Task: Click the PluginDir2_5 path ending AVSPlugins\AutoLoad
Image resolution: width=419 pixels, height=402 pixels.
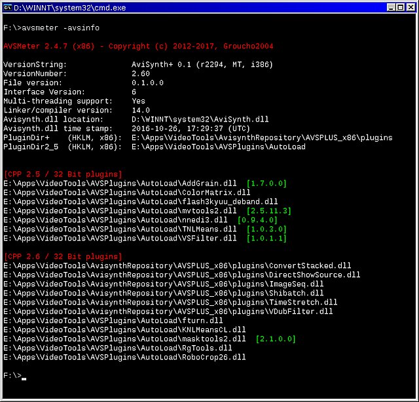Action: [x=219, y=146]
